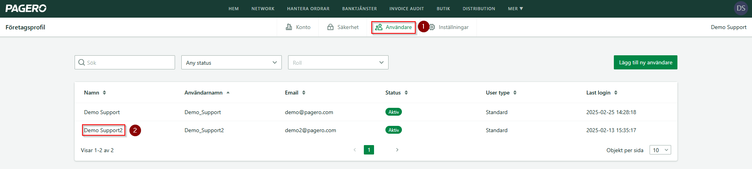This screenshot has width=752, height=169.
Task: Sort by Email column arrows
Action: [304, 93]
